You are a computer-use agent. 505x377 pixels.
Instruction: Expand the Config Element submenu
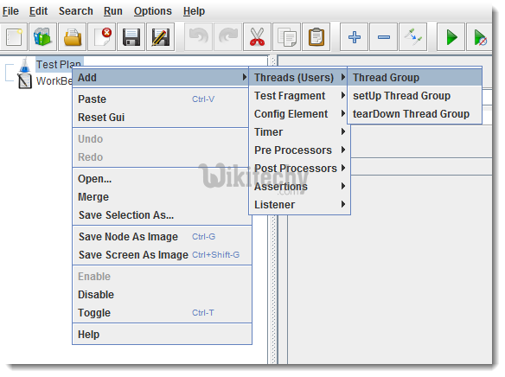[x=298, y=113]
